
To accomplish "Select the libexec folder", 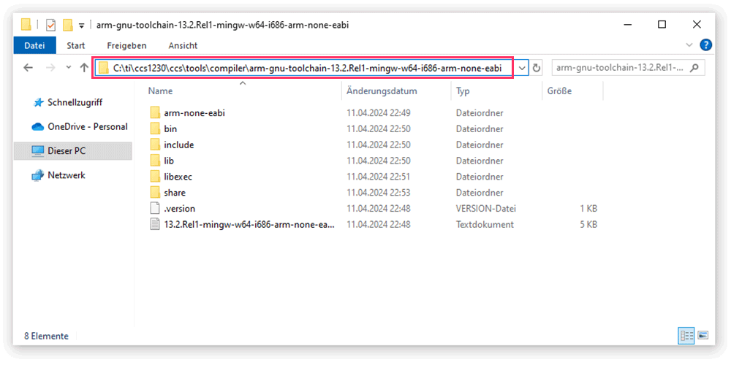I will click(x=178, y=177).
